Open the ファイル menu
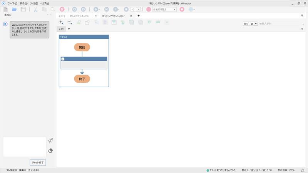 [x=12, y=3]
